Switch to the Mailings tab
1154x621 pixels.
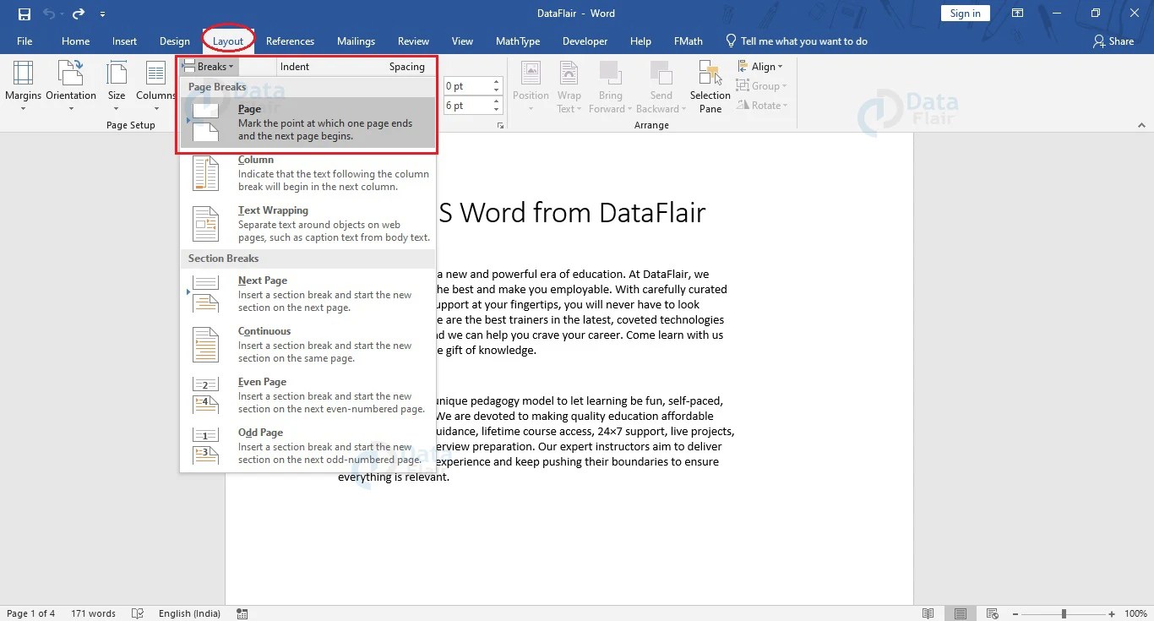click(356, 41)
